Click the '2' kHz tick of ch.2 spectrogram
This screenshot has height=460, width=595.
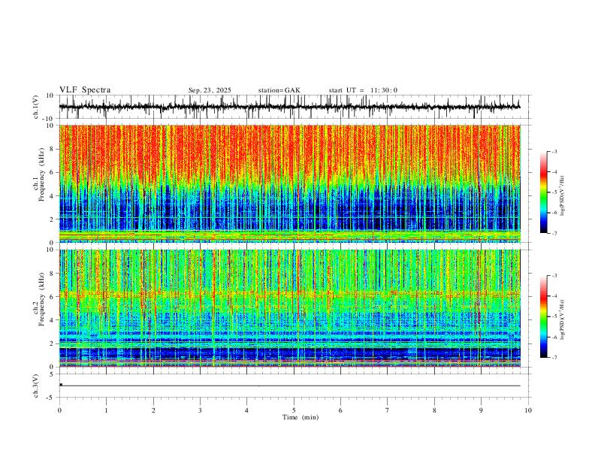point(52,343)
